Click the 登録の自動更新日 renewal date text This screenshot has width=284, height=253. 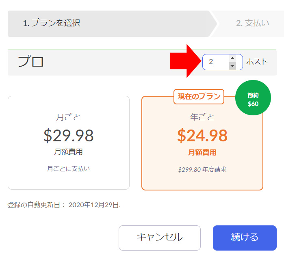tap(64, 205)
